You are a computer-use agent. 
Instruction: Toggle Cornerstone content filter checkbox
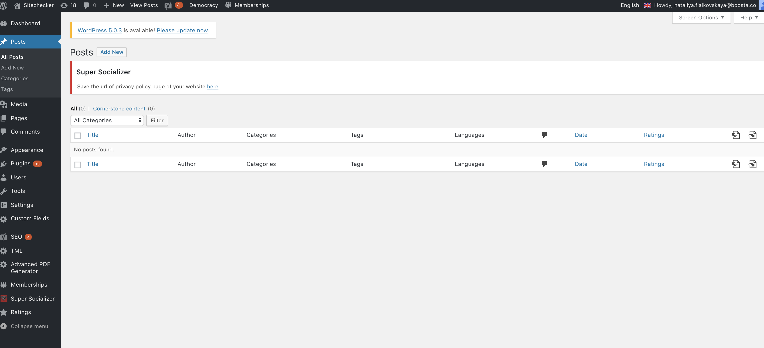(x=119, y=108)
